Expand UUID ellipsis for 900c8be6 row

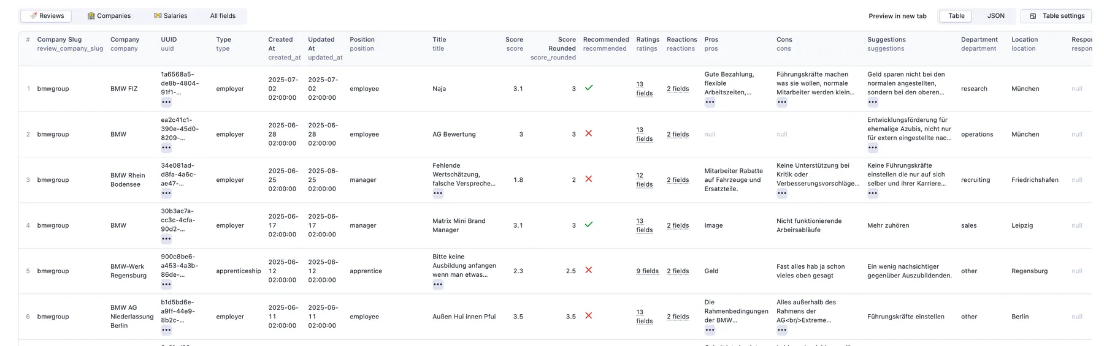(166, 284)
